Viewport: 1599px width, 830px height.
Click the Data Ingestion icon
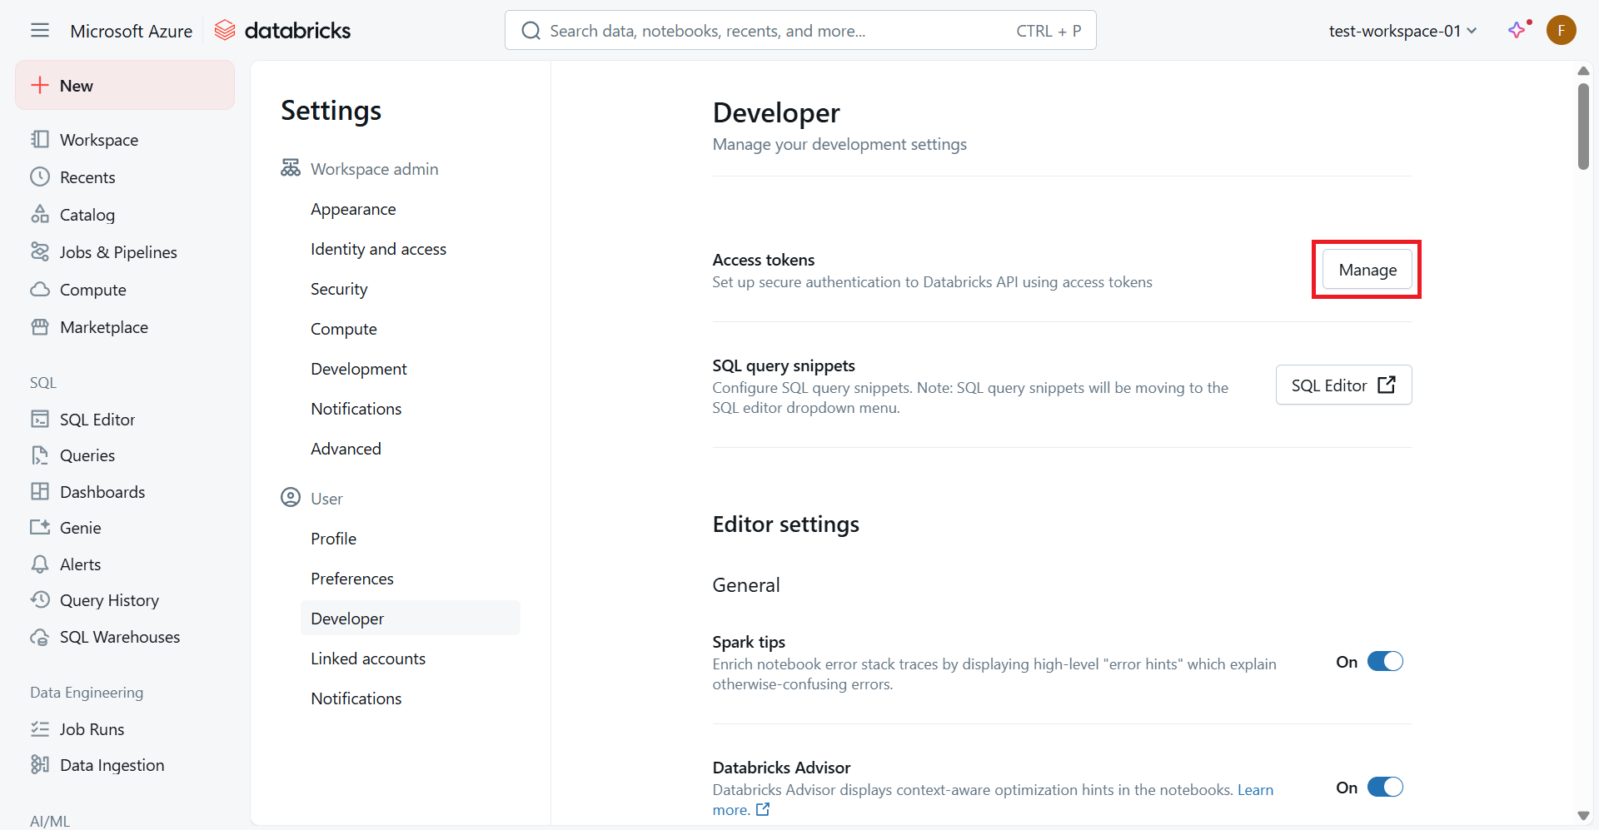[40, 764]
